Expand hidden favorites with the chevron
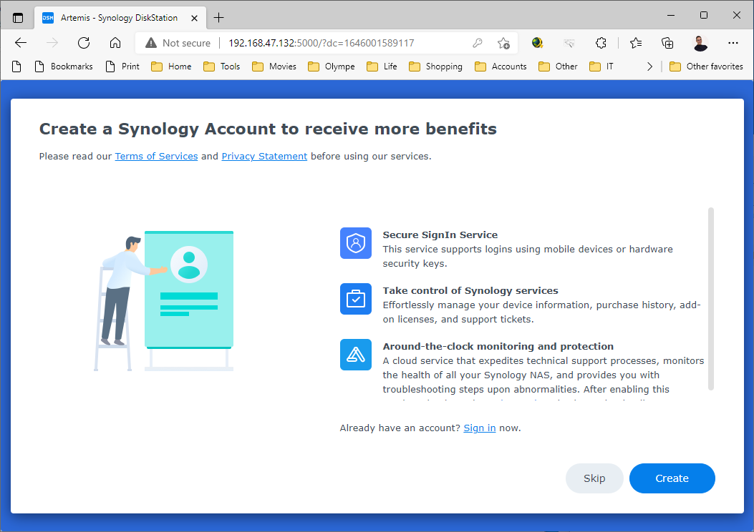Viewport: 754px width, 532px height. (649, 66)
